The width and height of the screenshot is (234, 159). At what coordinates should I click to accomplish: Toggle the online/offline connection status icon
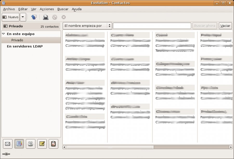coord(6,154)
